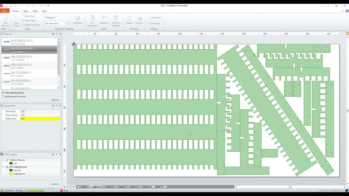Run the Cut Simulation tool

point(92,21)
